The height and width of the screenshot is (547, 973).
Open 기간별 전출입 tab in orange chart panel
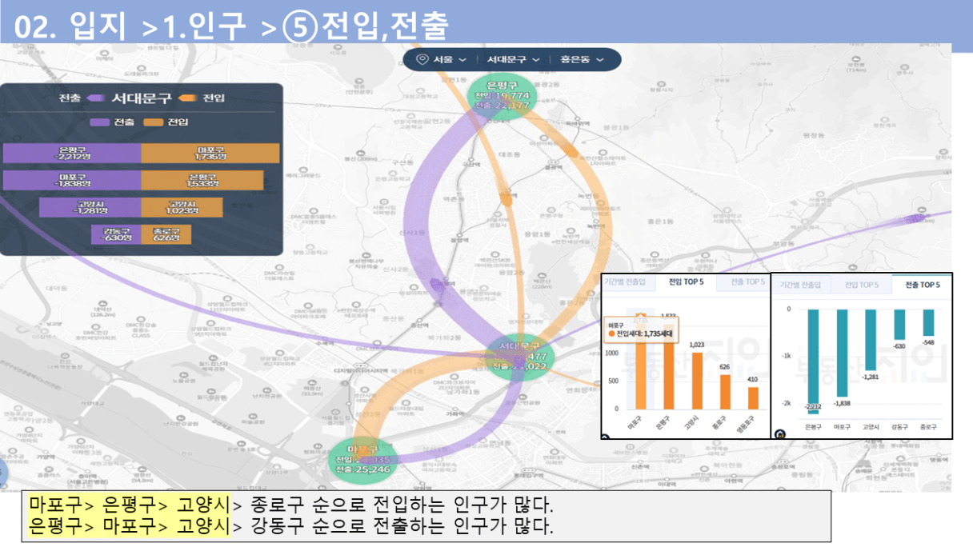coord(628,281)
